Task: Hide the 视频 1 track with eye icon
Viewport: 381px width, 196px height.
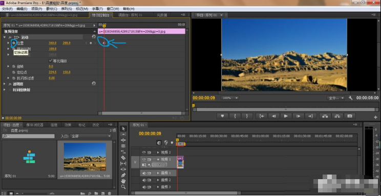Action: point(144,159)
